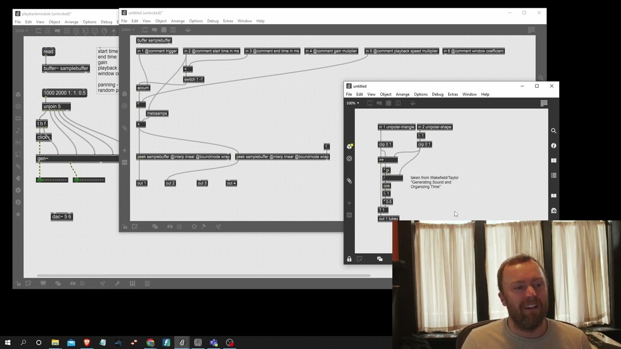Select the 'buffer~ samplebuffer' object in playbackmodule

(66, 68)
